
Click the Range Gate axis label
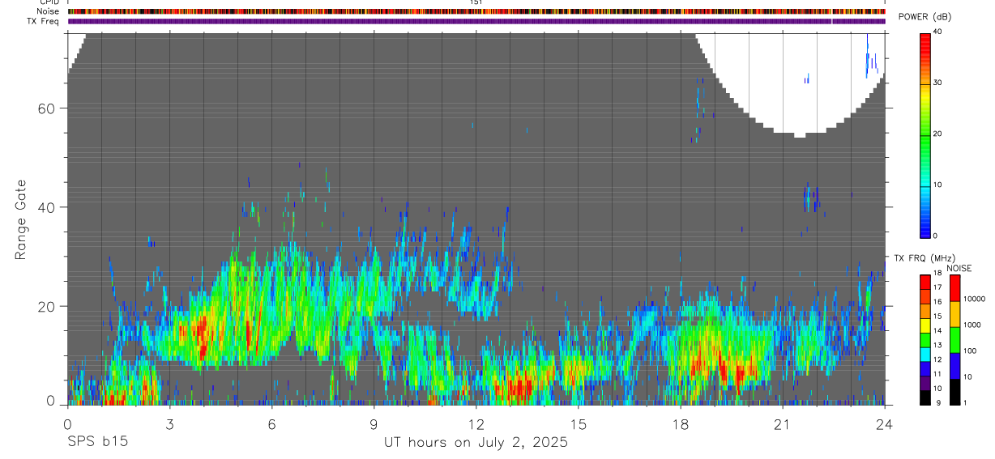tap(22, 219)
